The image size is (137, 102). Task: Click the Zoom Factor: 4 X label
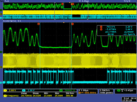pos(12,21)
